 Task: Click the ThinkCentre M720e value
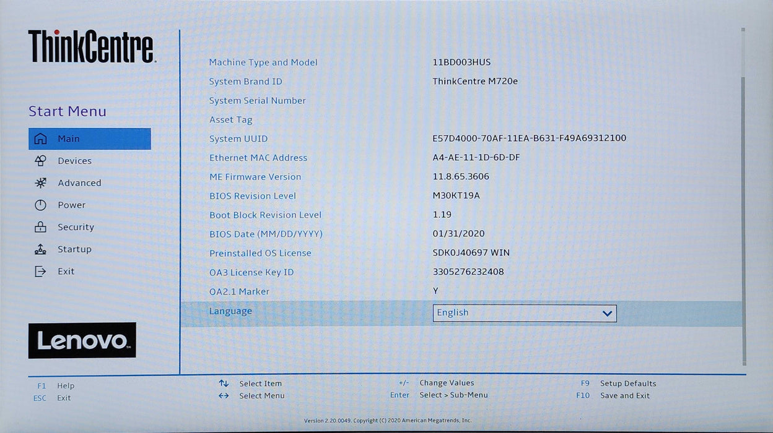pos(475,81)
